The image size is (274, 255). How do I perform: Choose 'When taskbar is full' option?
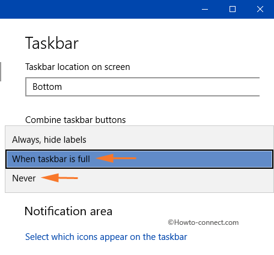(x=139, y=159)
